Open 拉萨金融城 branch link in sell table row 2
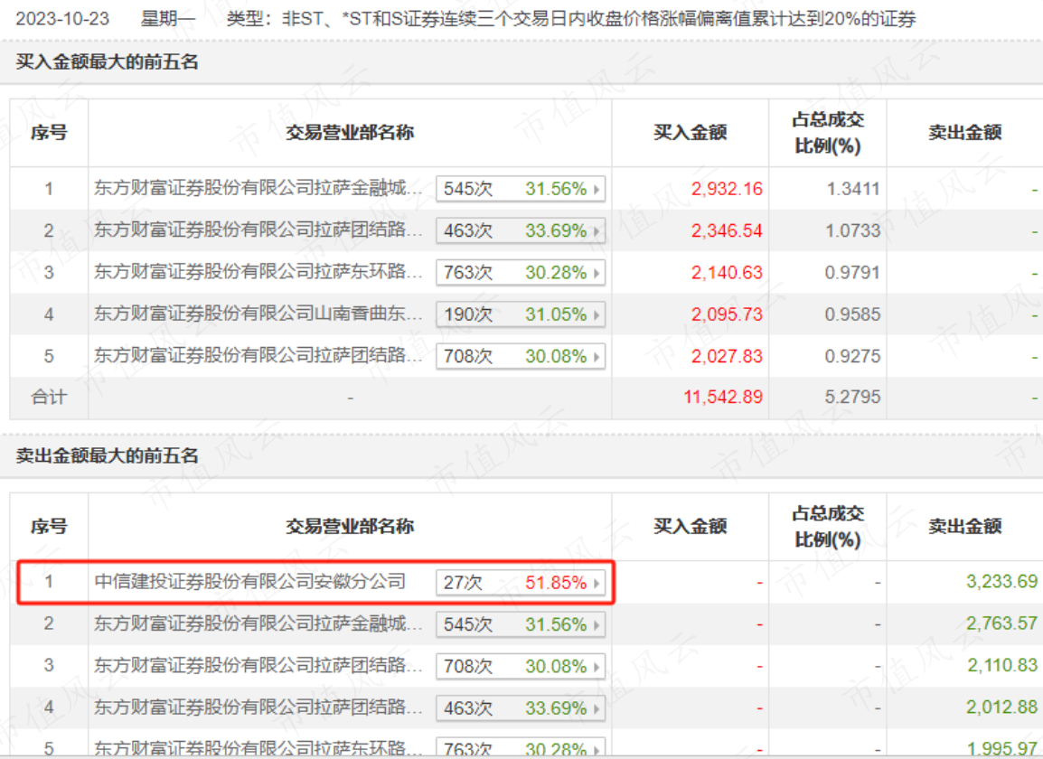The image size is (1043, 759). pyautogui.click(x=258, y=624)
